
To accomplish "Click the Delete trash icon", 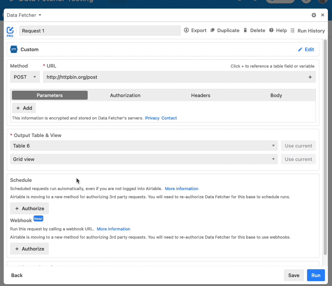I will [x=245, y=30].
